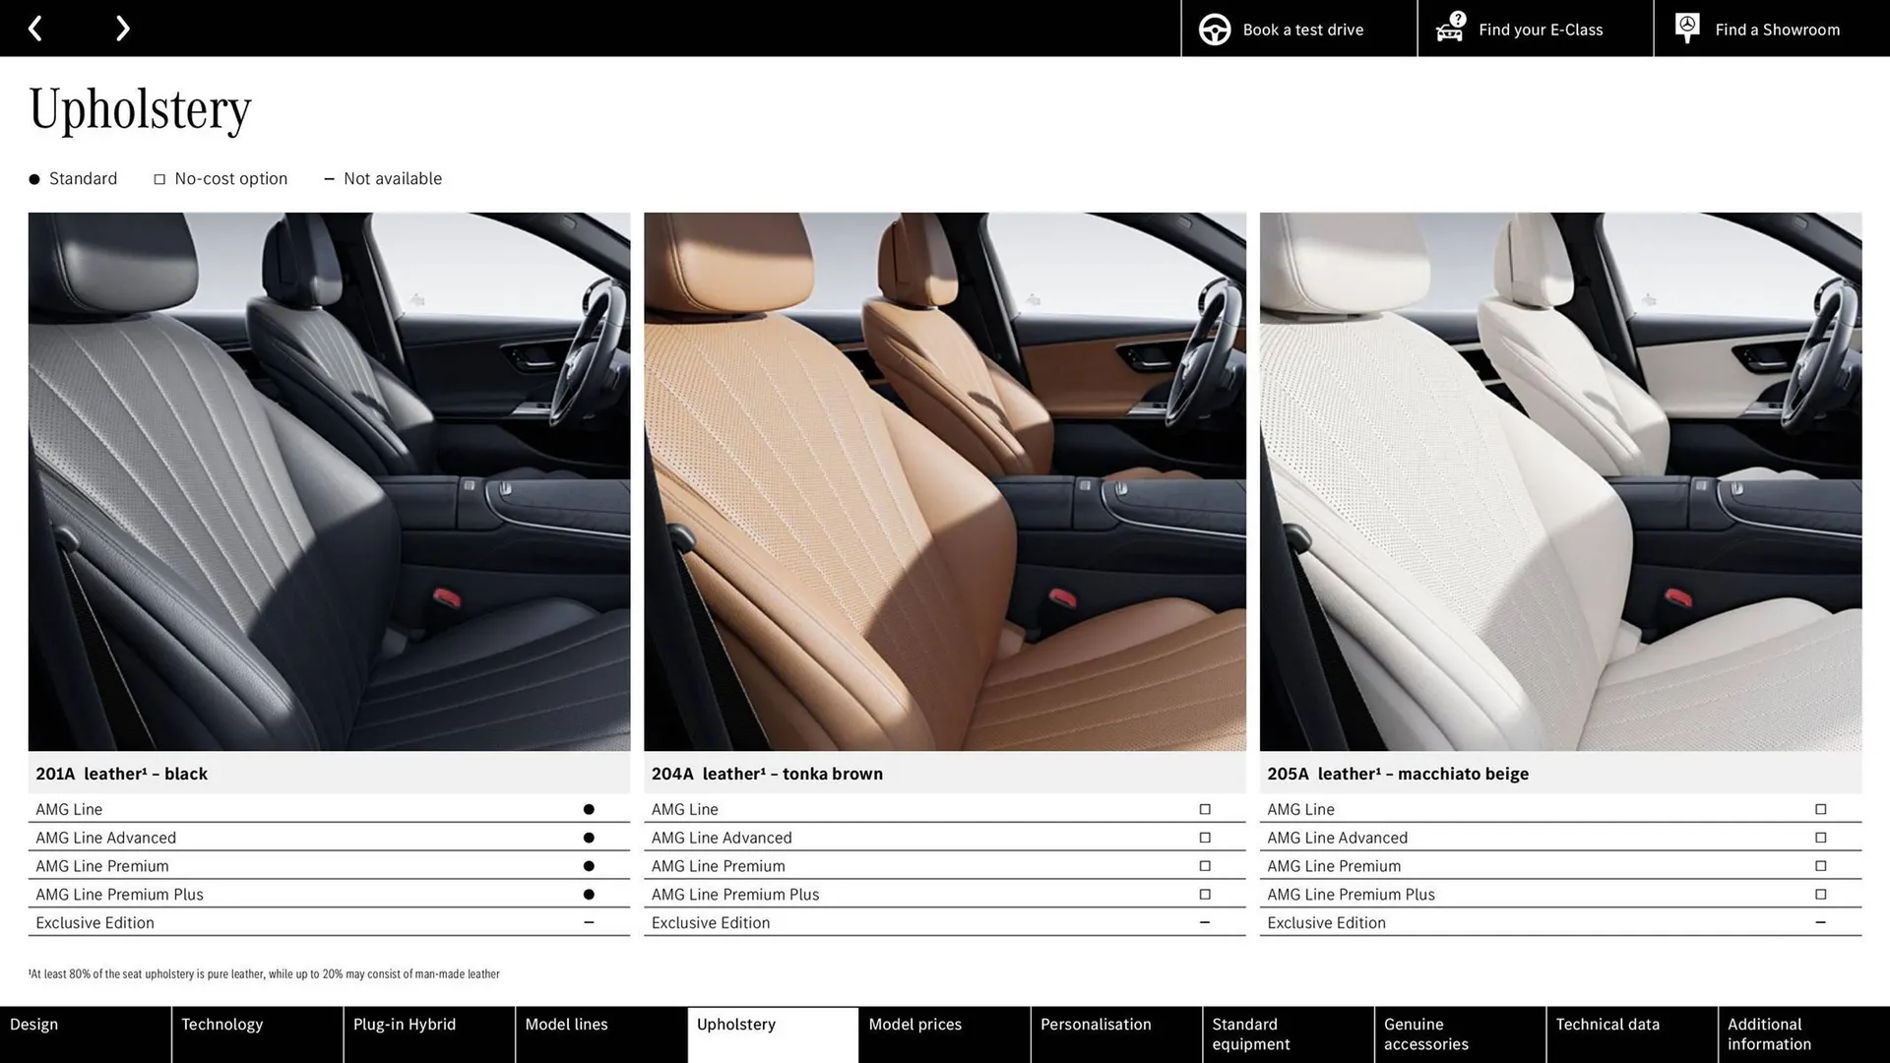Open the Genuine accessories page
Screen dimensions: 1890x1063
click(1424, 1033)
